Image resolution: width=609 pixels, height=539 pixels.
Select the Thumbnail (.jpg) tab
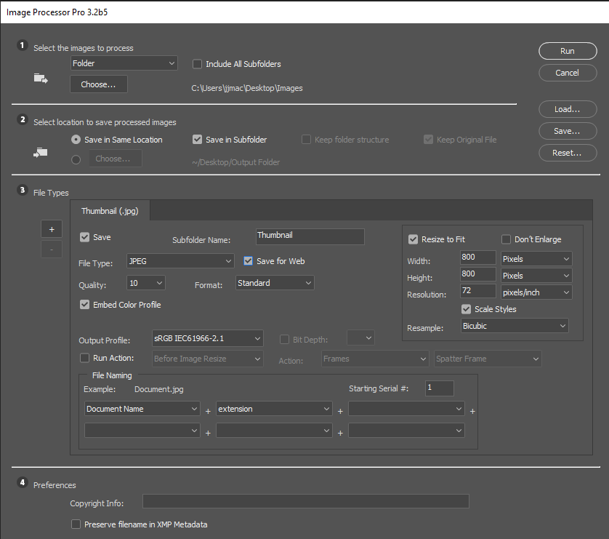pos(110,212)
